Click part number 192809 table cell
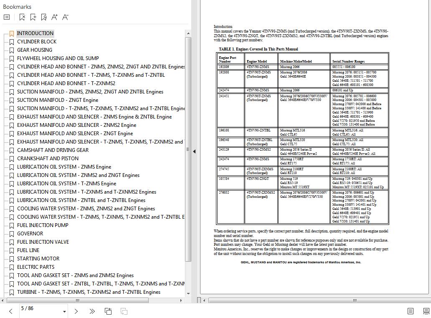 tap(231, 67)
